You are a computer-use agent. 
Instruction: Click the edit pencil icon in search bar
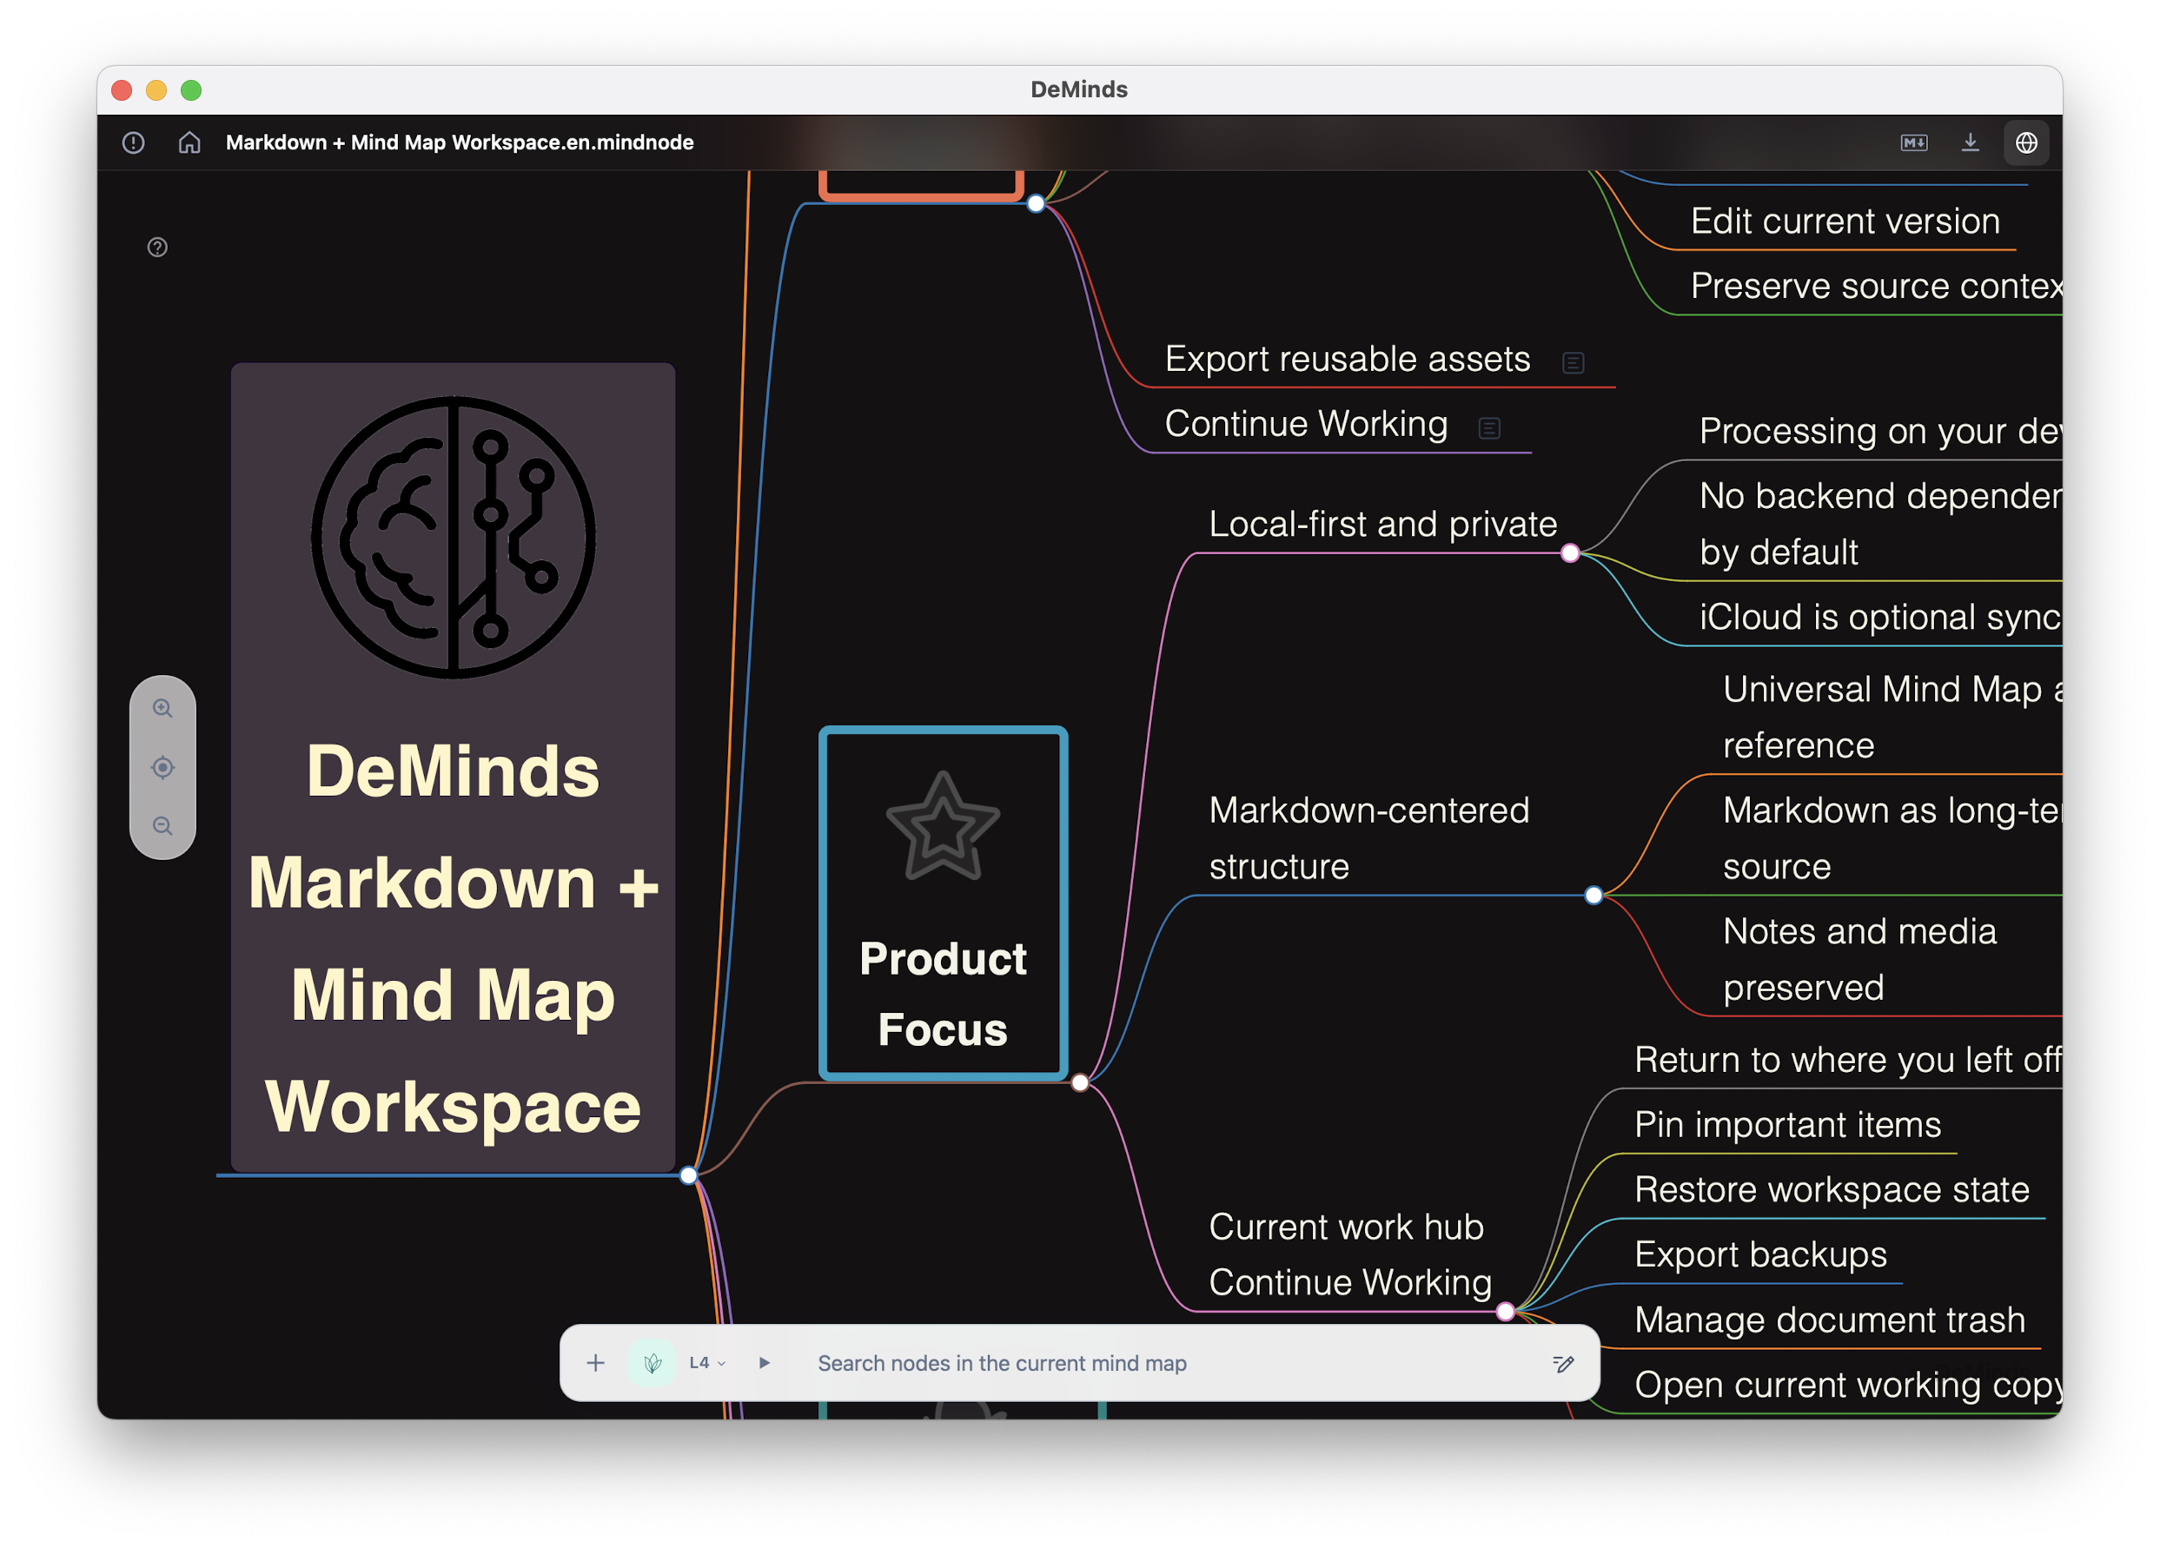point(1563,1363)
